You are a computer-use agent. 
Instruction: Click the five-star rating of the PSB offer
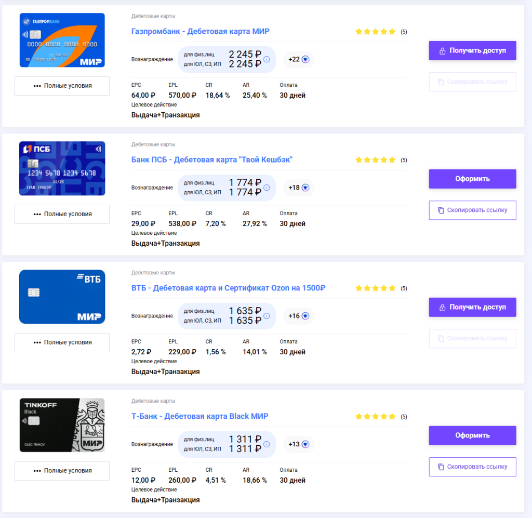pyautogui.click(x=376, y=160)
